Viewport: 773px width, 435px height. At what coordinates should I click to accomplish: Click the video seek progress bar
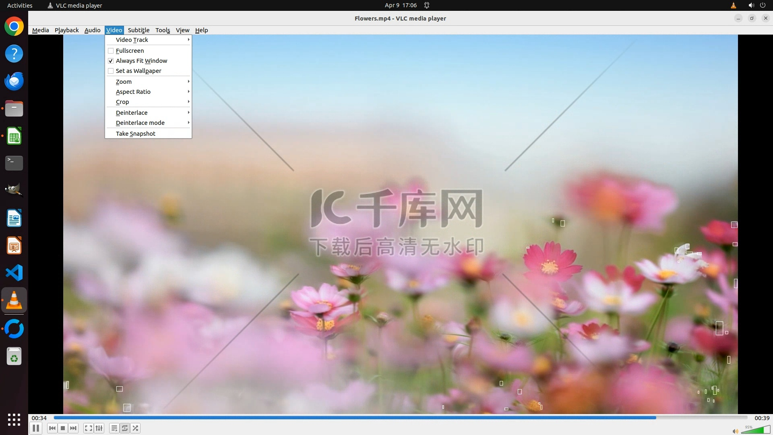coord(400,418)
